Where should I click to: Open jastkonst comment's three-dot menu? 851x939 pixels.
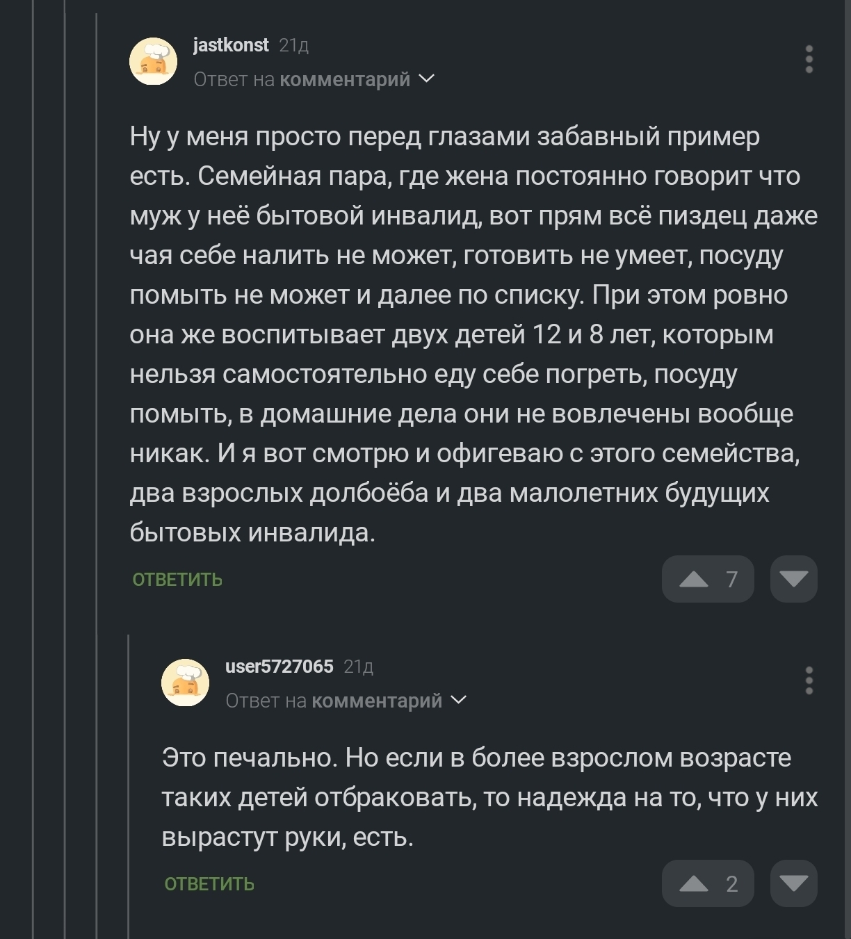pyautogui.click(x=809, y=60)
